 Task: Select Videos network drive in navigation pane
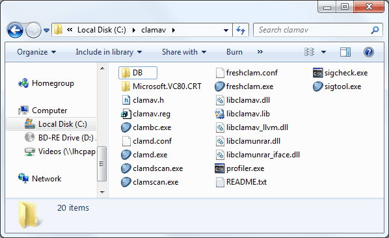(60, 152)
